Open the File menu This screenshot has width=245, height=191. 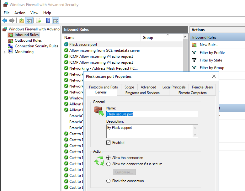click(x=7, y=13)
